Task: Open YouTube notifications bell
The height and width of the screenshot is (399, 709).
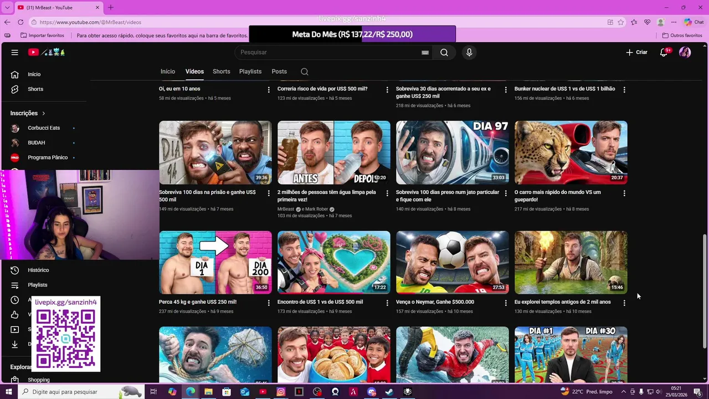Action: click(x=664, y=52)
